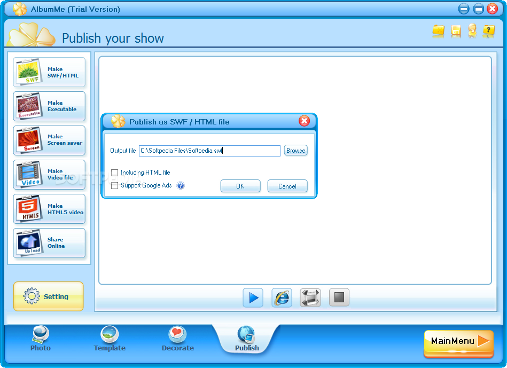This screenshot has height=368, width=507.
Task: Click the open folder icon in header
Action: (439, 31)
